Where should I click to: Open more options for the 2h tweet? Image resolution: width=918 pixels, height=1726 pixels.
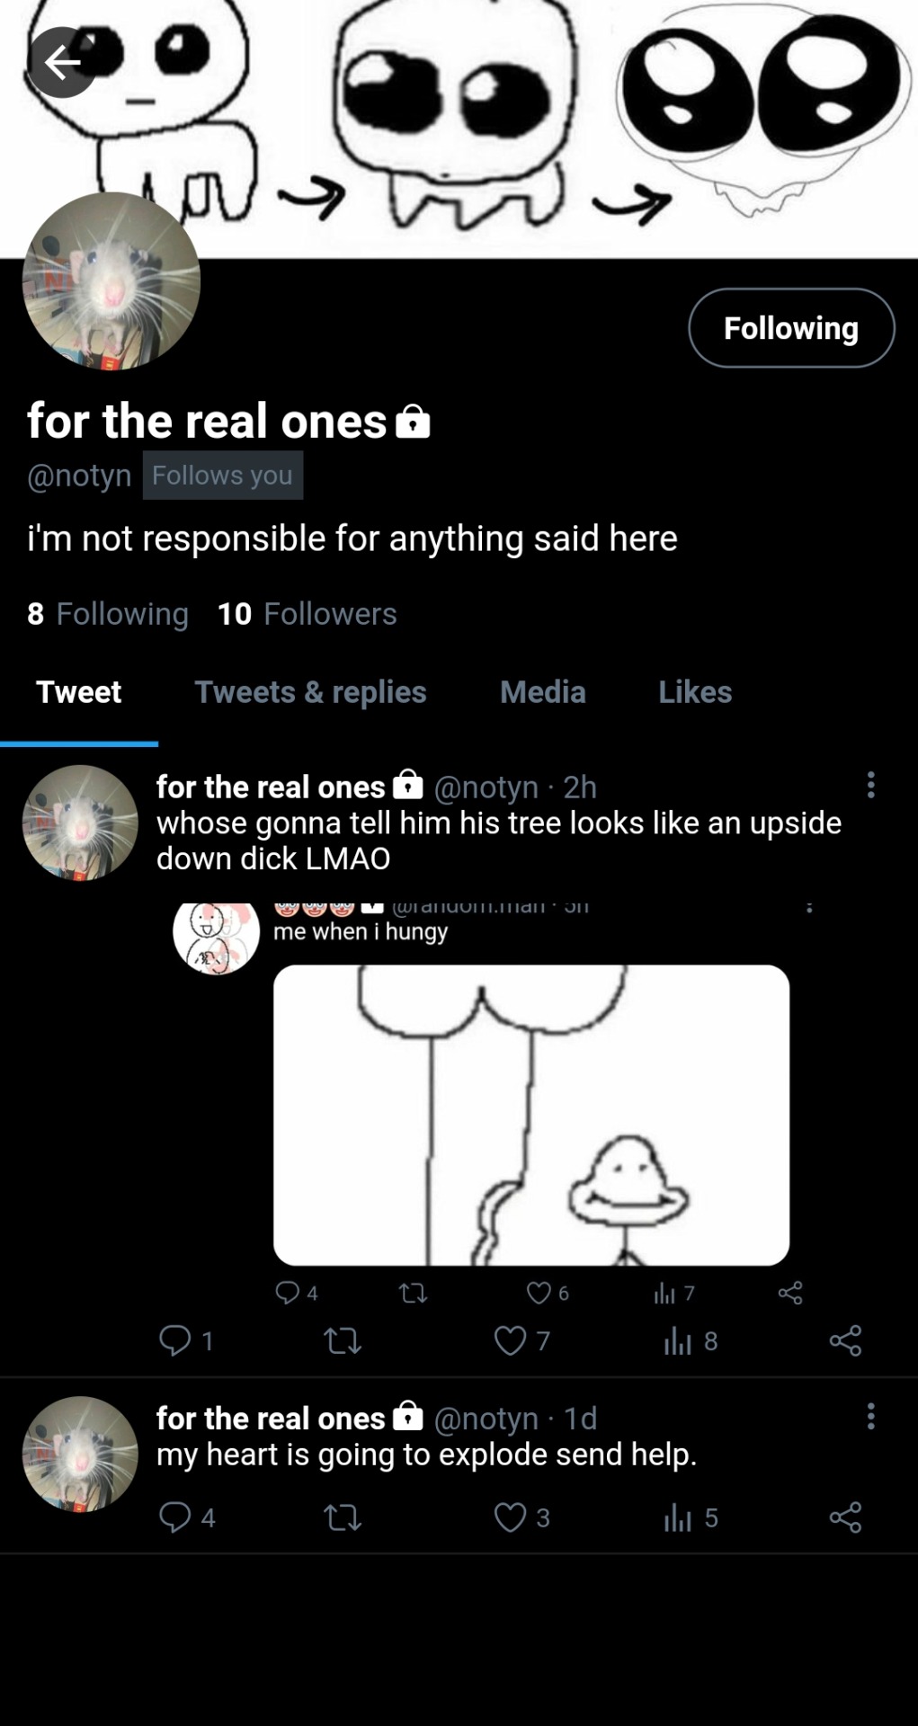870,785
